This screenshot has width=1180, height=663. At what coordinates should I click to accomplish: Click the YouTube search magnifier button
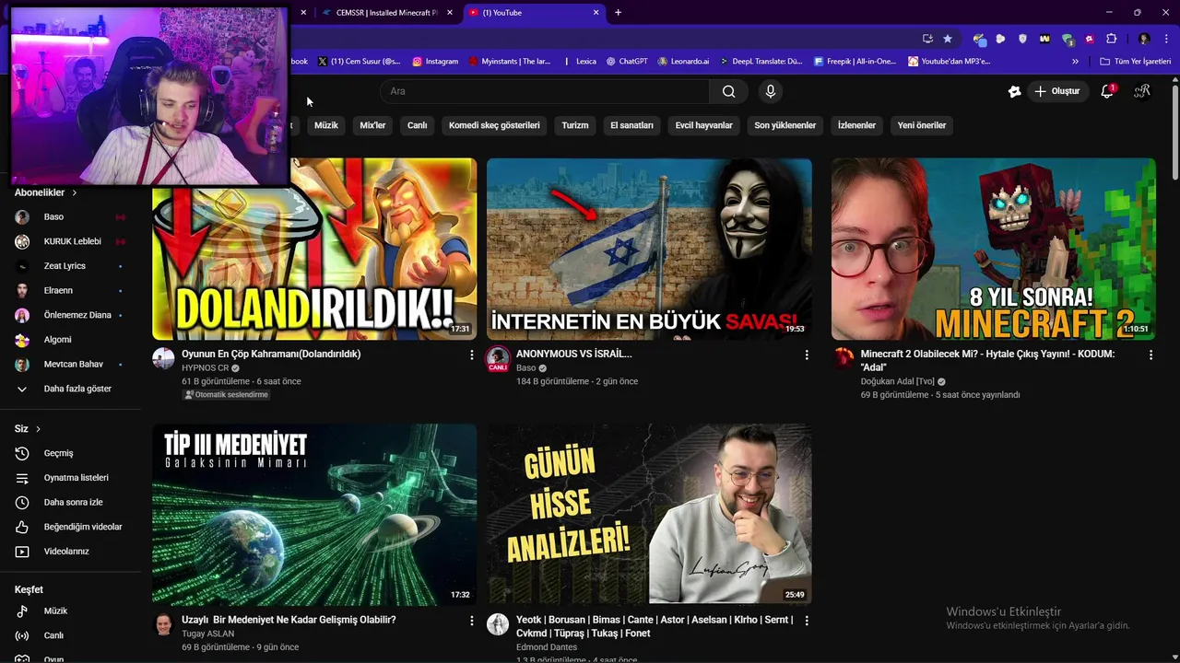pos(728,91)
